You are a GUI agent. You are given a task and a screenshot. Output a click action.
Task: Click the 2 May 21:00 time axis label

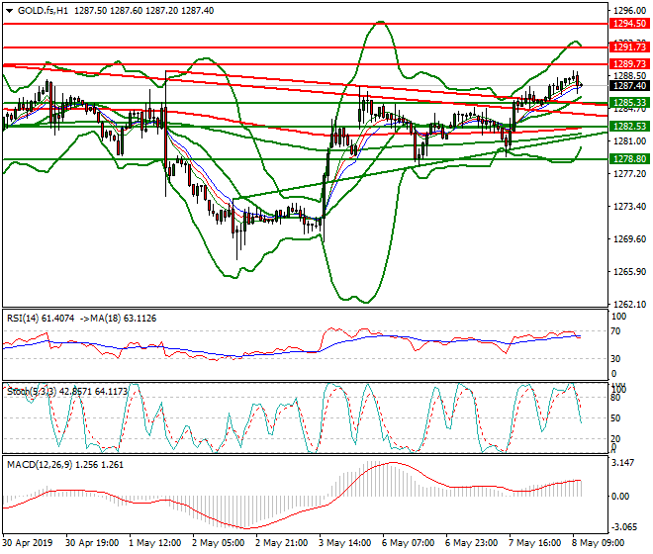(282, 543)
